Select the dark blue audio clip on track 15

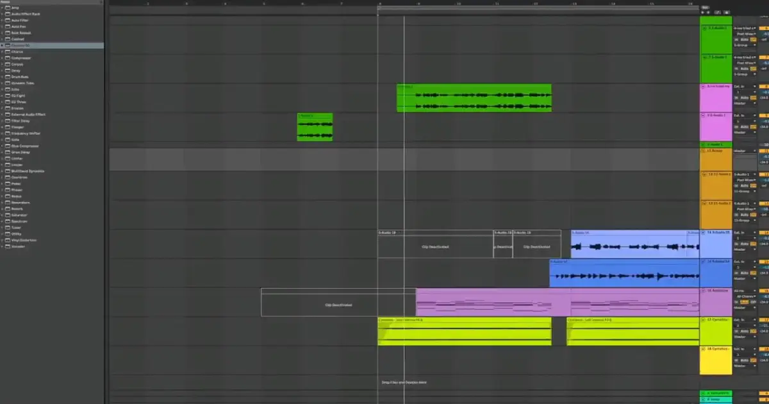(x=624, y=273)
